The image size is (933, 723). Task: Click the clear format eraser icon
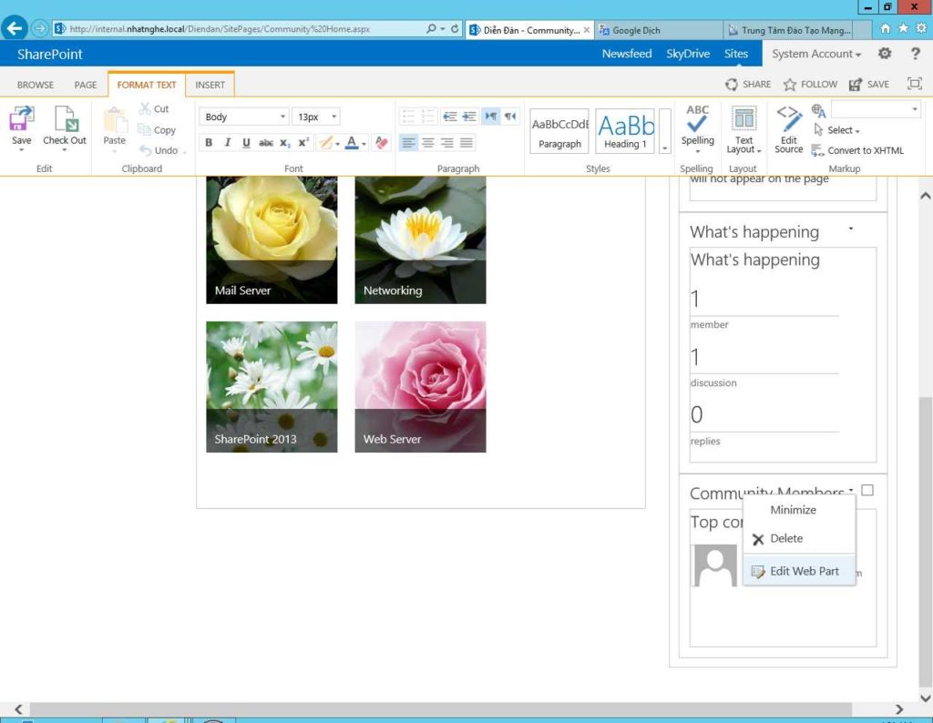pos(382,143)
